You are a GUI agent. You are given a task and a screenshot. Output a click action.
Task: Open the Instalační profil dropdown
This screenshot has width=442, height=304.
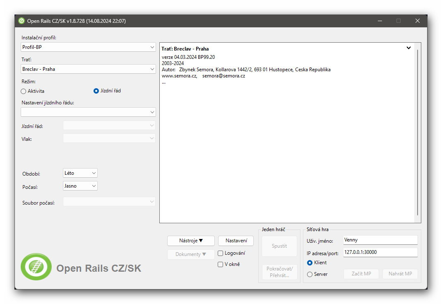(x=88, y=47)
